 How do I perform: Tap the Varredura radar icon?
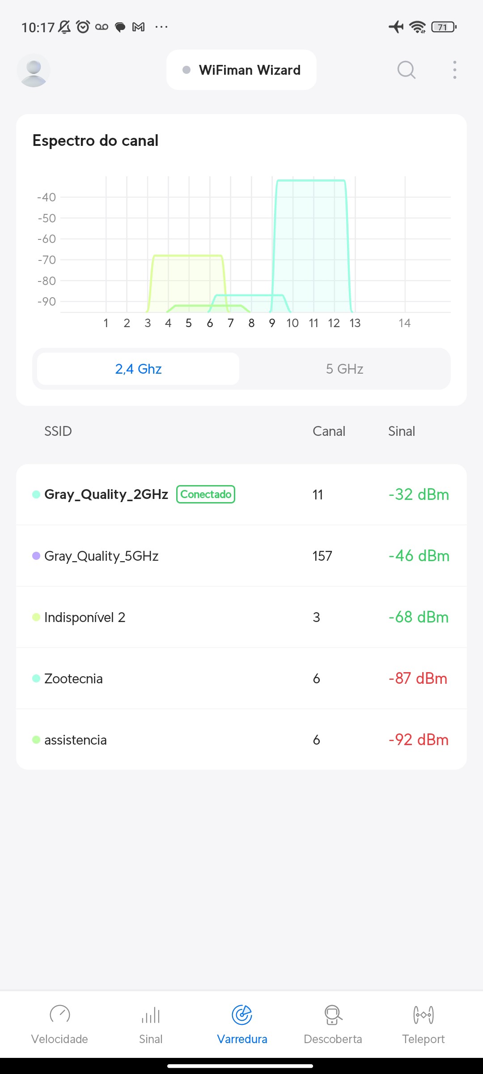(242, 1014)
